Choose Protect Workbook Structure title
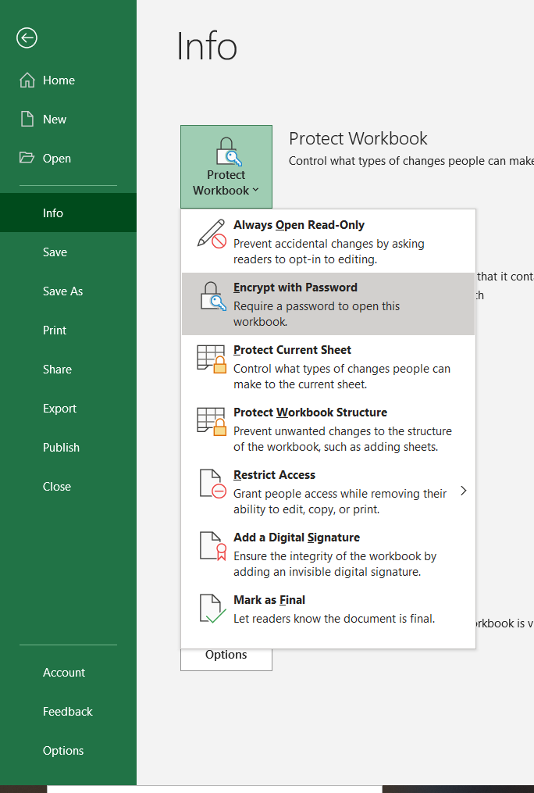 click(x=310, y=413)
